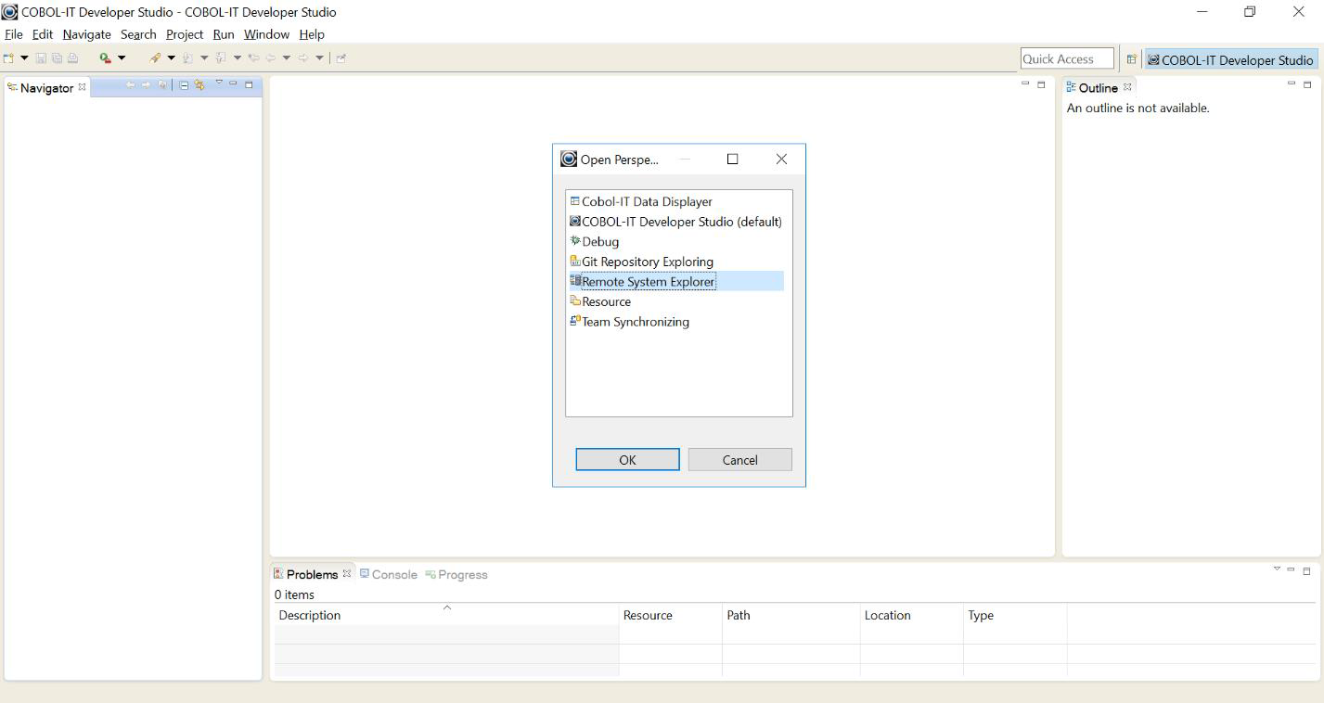Open the Quick Access search field
Image resolution: width=1324 pixels, height=703 pixels.
click(x=1065, y=58)
